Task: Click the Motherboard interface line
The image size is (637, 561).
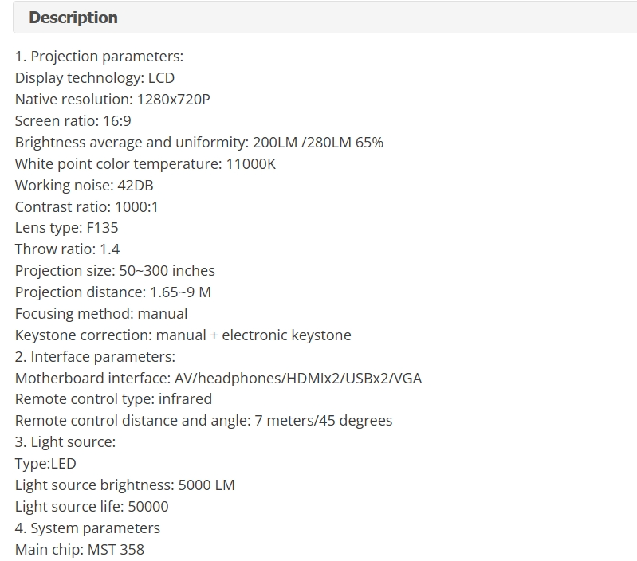Action: click(218, 379)
